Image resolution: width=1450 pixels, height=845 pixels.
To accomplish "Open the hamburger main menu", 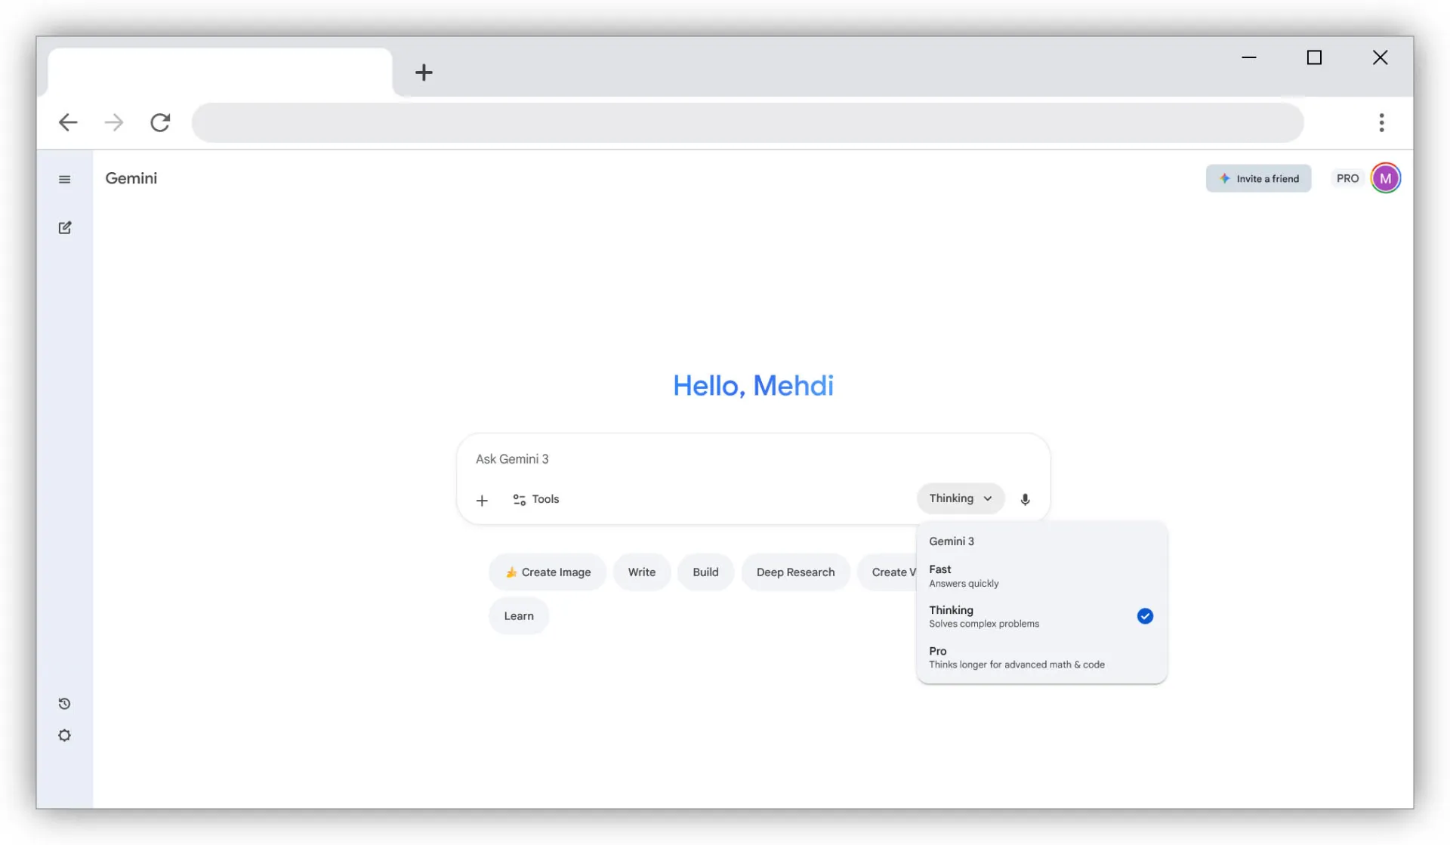I will [x=65, y=179].
